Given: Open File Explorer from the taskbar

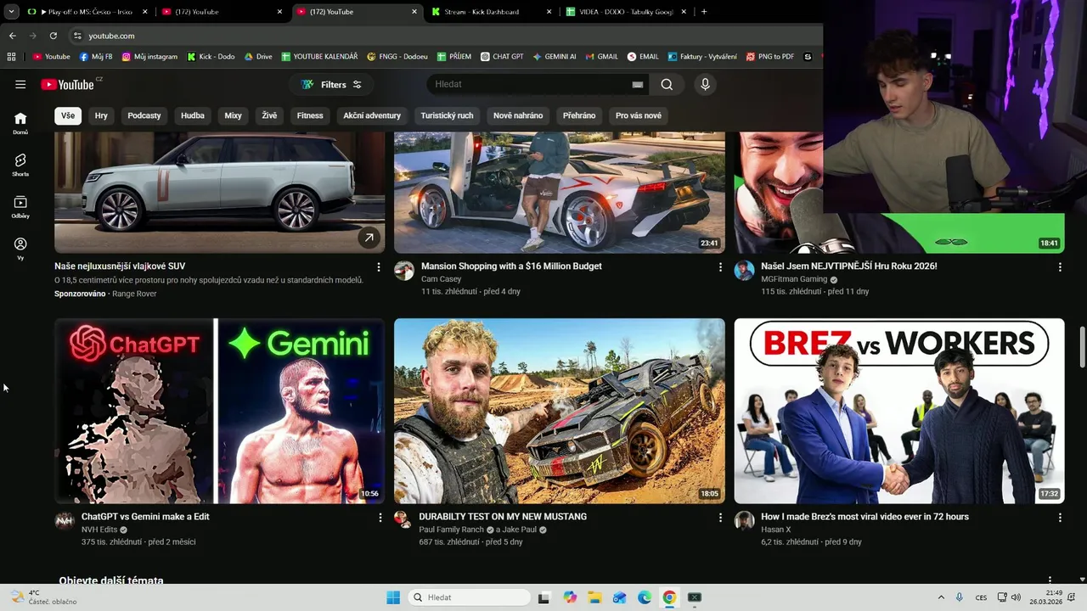Looking at the screenshot, I should coord(594,597).
